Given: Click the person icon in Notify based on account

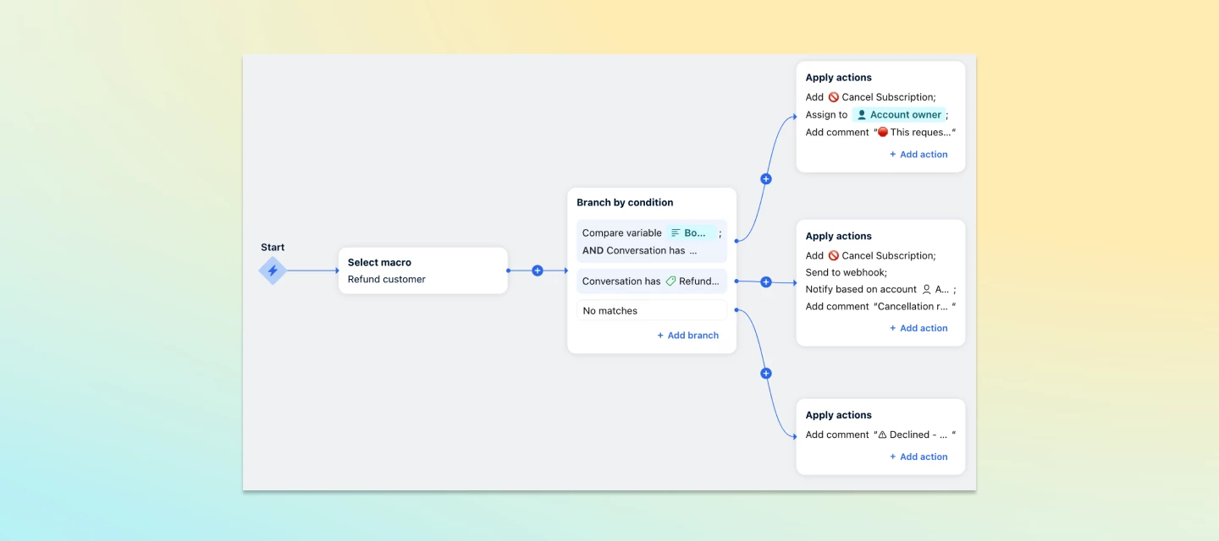Looking at the screenshot, I should pos(926,289).
